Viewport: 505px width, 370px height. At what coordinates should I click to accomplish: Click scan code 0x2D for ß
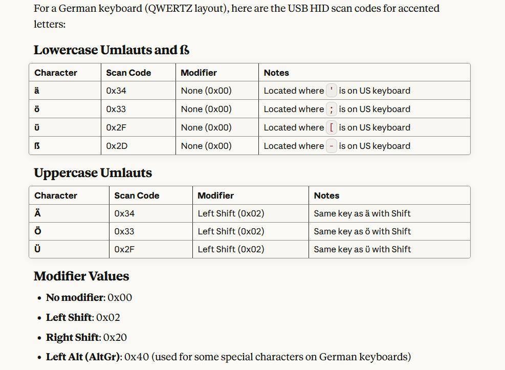[x=117, y=146]
